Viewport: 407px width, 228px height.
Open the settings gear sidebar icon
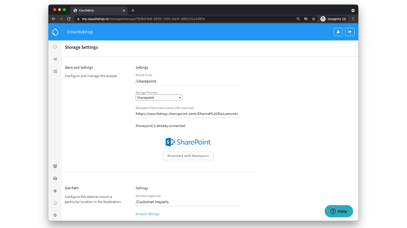(55, 215)
